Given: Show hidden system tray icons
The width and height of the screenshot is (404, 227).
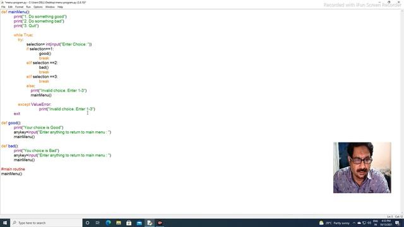Looking at the screenshot, I should pyautogui.click(x=354, y=223).
